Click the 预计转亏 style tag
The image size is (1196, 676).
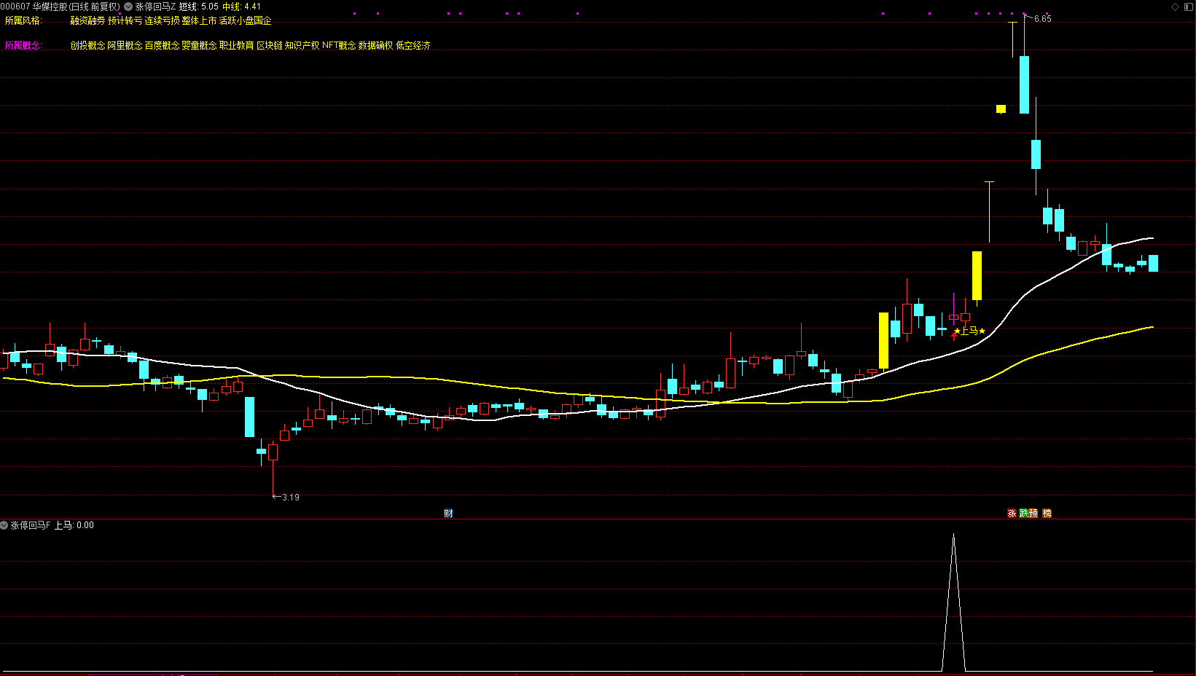point(125,20)
